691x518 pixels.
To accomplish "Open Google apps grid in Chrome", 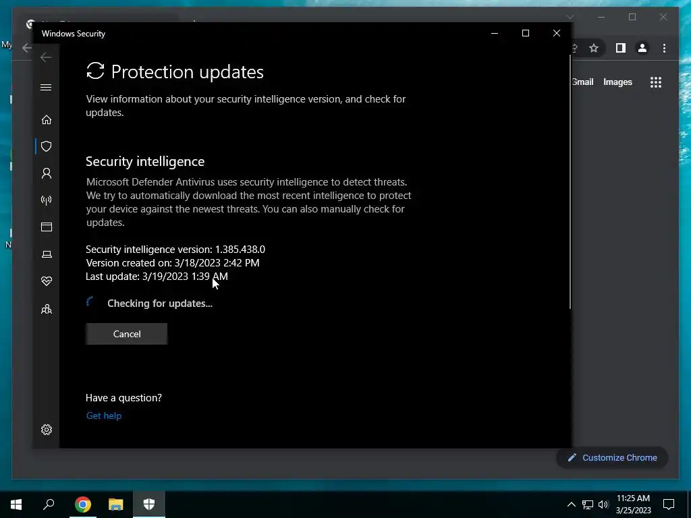I will [x=656, y=82].
